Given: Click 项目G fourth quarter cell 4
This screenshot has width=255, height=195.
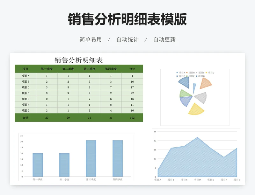Looking at the screenshot, I should point(111,111).
